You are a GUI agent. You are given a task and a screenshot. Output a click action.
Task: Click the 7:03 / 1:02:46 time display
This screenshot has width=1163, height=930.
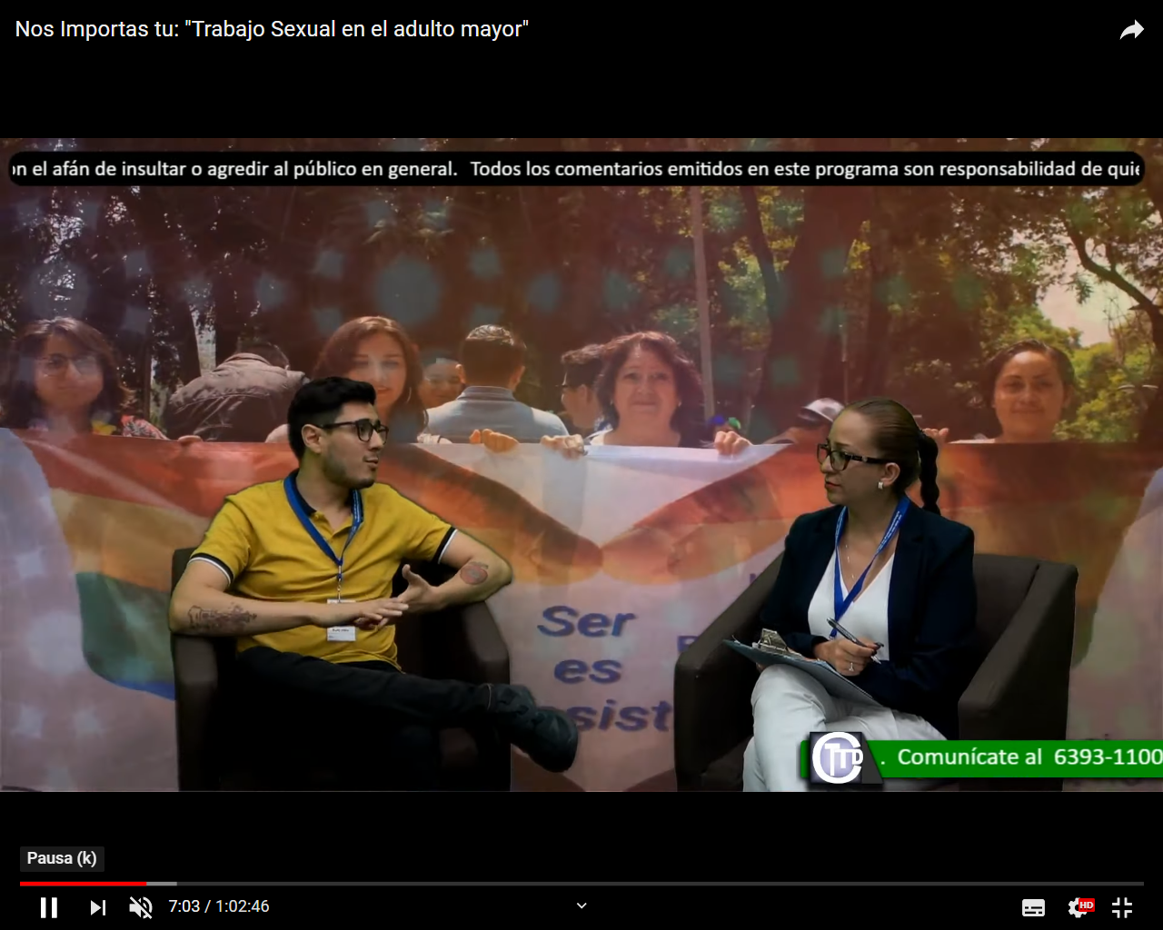219,906
